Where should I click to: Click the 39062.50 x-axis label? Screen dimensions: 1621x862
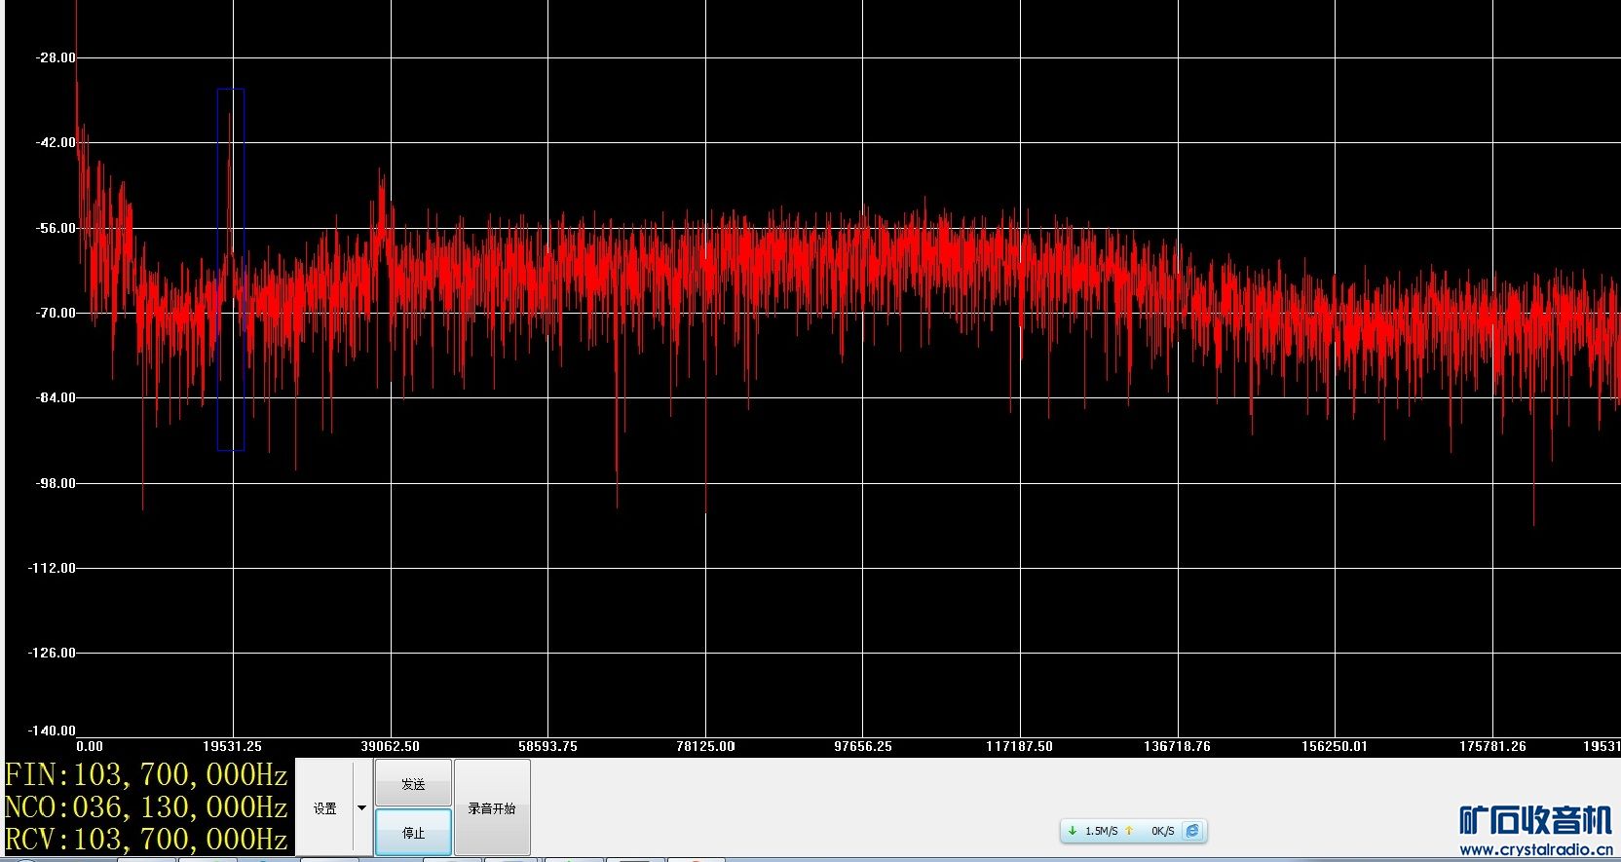click(x=390, y=746)
